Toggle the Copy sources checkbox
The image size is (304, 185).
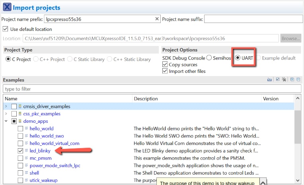point(165,65)
